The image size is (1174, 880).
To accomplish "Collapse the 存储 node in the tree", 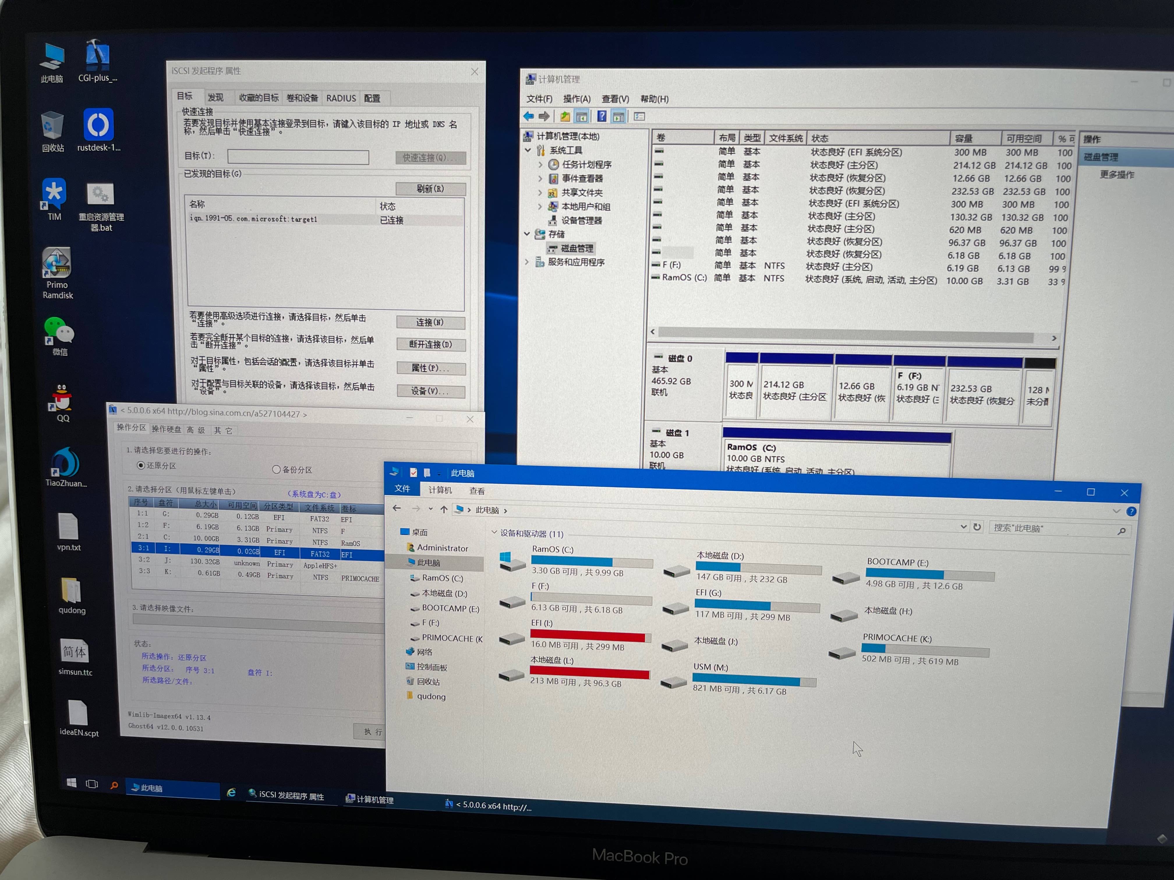I will 527,233.
